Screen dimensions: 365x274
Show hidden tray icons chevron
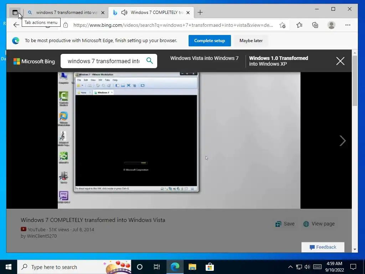pos(290,267)
